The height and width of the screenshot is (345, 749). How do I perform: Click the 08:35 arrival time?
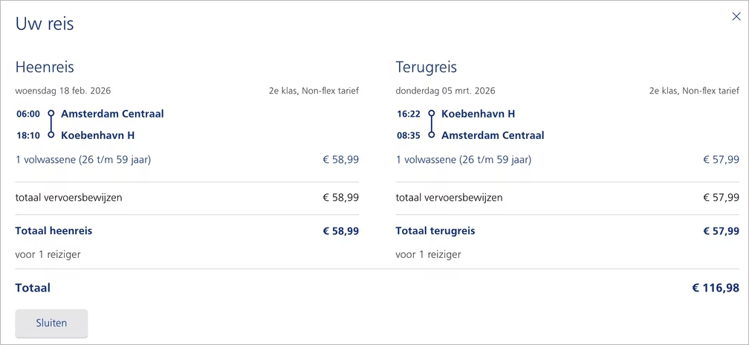[409, 135]
